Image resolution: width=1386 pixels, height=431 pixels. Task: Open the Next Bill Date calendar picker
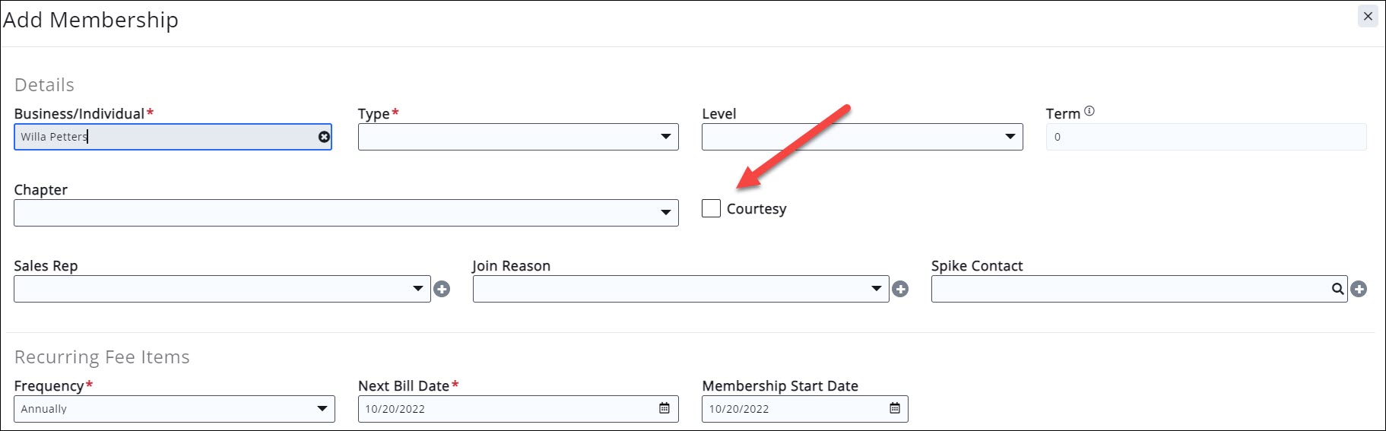coord(664,408)
